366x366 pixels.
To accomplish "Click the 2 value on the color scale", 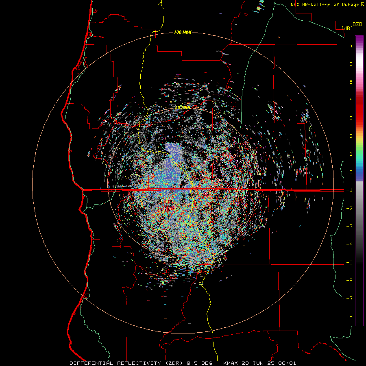I will [x=351, y=136].
